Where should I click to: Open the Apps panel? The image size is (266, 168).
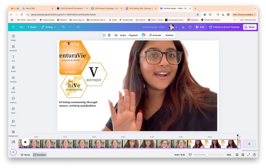tap(13, 111)
